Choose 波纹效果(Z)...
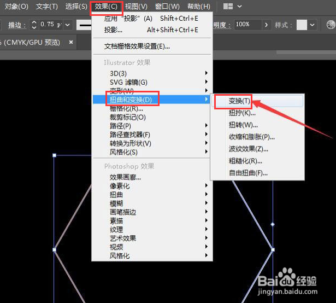Image resolution: width=336 pixels, height=303 pixels. [257, 149]
